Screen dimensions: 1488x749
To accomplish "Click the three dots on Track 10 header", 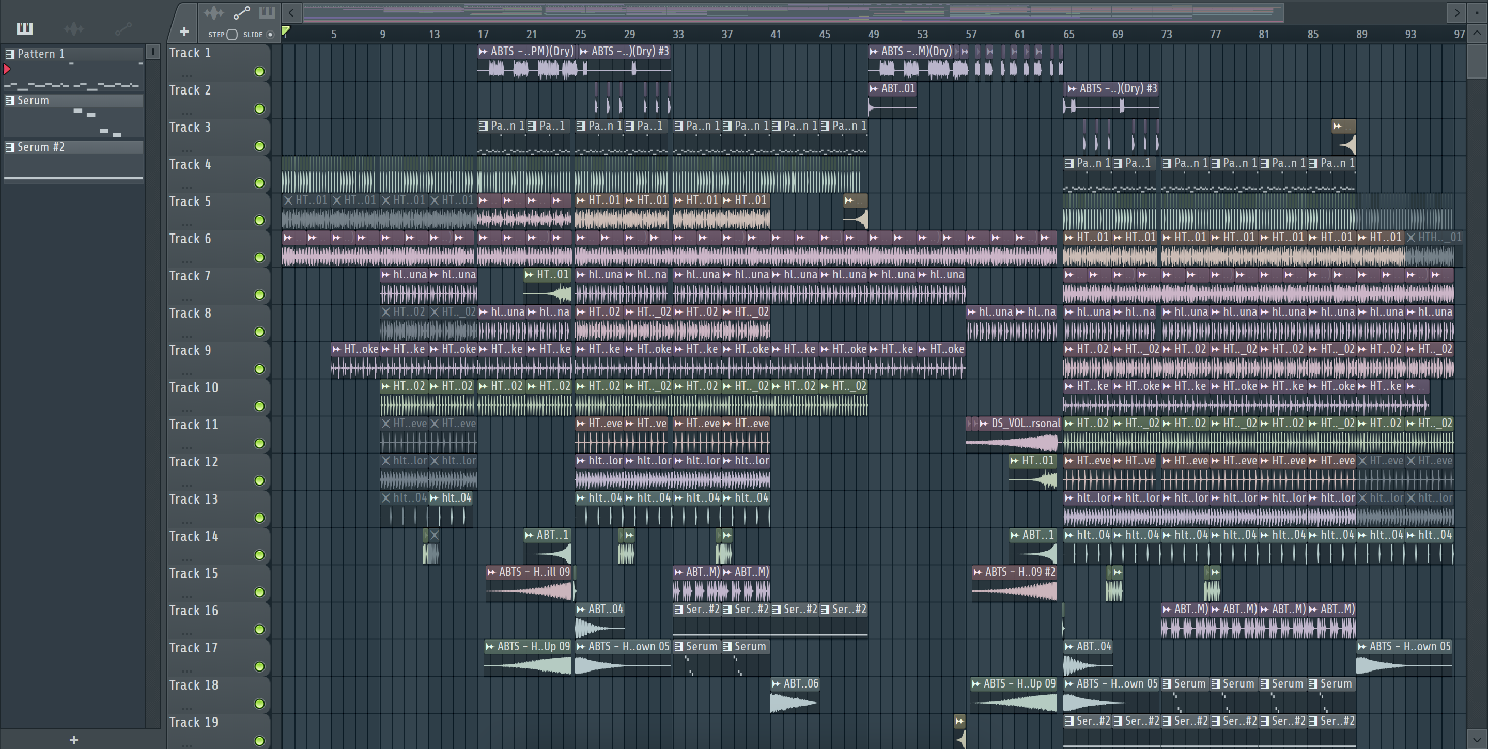I will 186,411.
